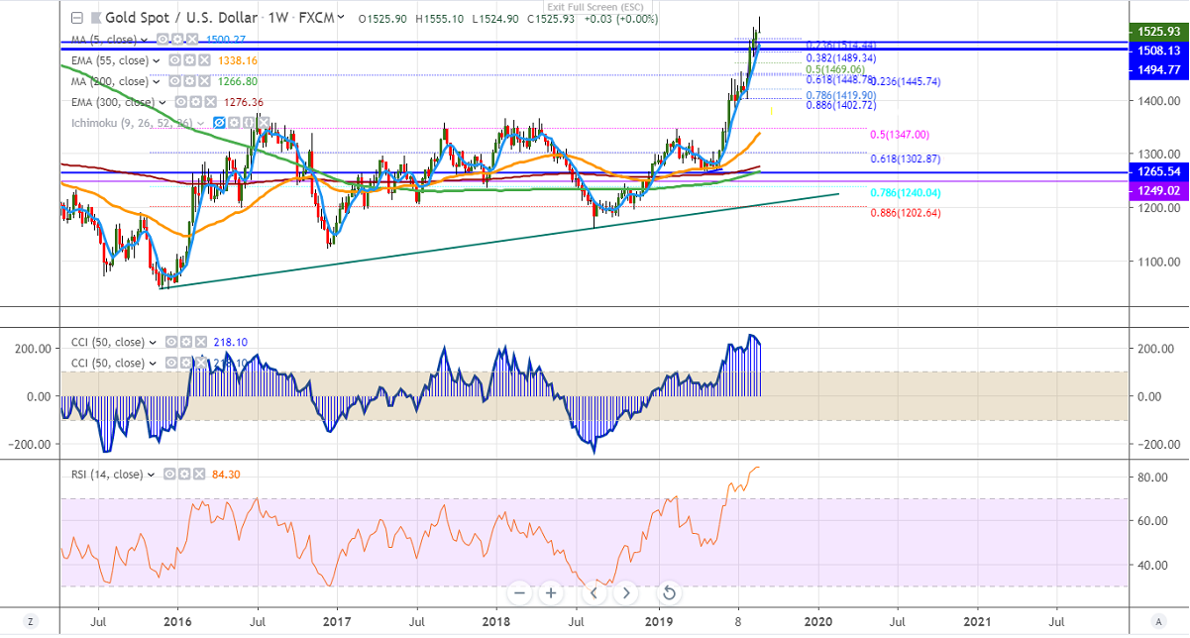
Task: Hide the second CCI (50, close) indicator
Action: tap(171, 363)
